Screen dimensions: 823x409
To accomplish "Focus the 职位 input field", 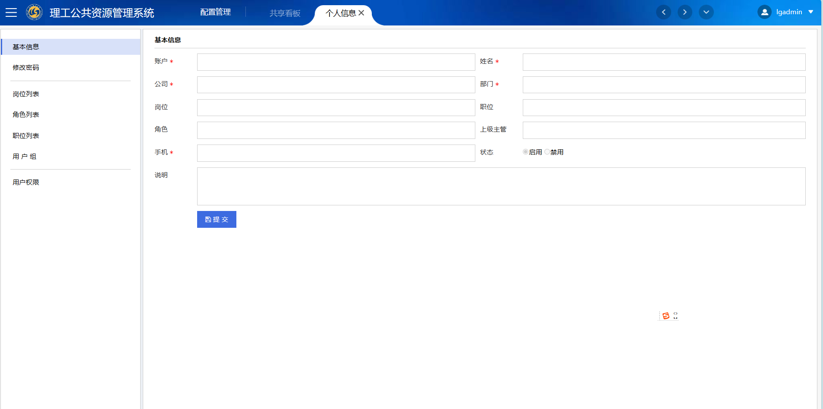I will tap(664, 107).
